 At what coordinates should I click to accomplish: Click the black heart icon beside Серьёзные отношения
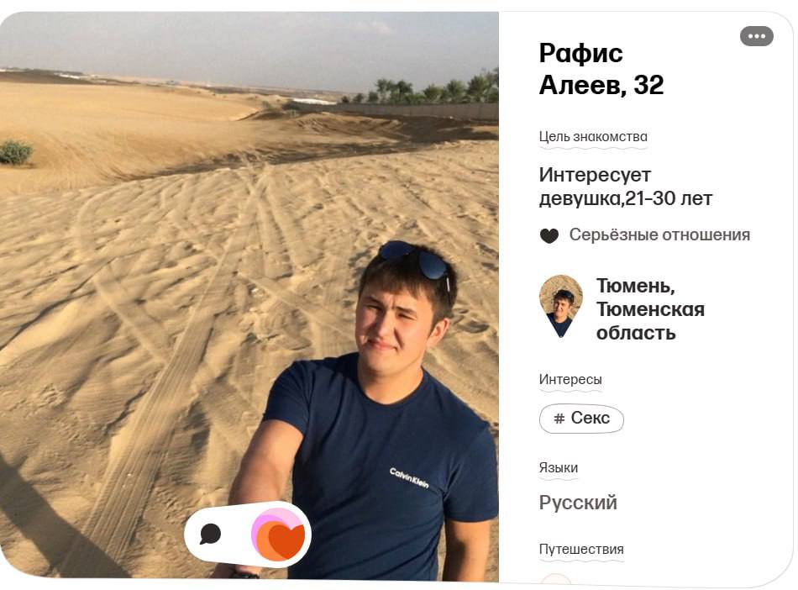tap(549, 235)
